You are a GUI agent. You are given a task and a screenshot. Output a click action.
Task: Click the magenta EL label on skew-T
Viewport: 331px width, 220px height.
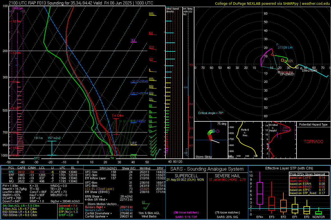(134, 40)
